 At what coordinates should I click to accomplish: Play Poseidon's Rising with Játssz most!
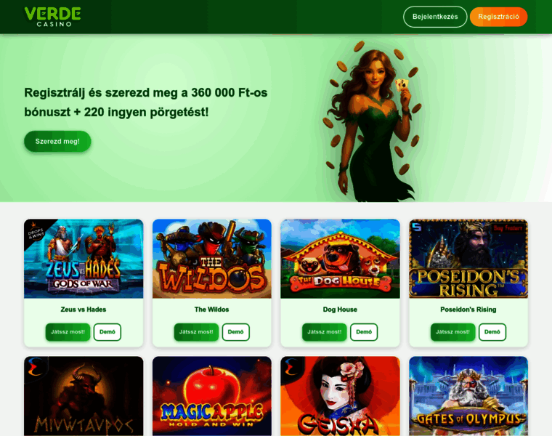tap(452, 332)
